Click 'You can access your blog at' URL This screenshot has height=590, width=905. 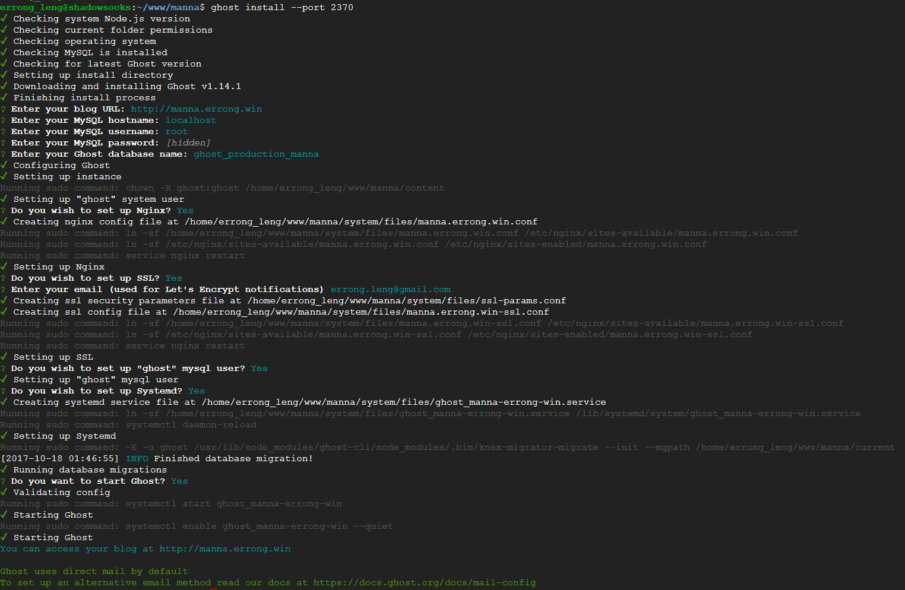(225, 548)
